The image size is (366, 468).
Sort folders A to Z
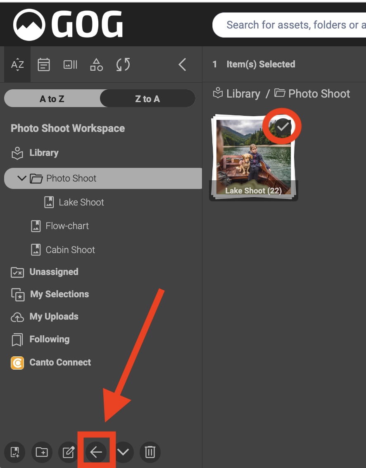point(52,98)
